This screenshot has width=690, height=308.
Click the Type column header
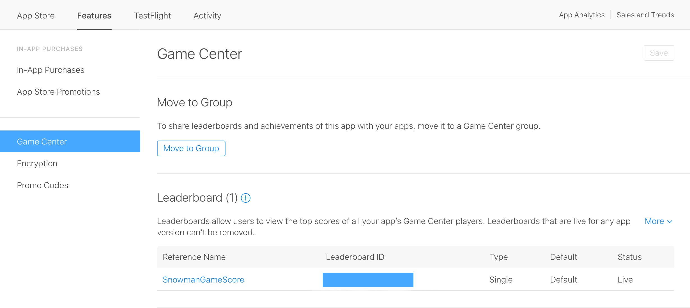coord(498,257)
